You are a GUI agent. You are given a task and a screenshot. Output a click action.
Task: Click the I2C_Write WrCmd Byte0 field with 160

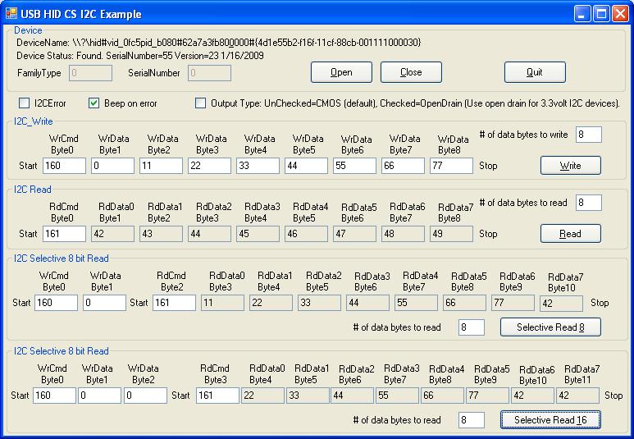64,166
